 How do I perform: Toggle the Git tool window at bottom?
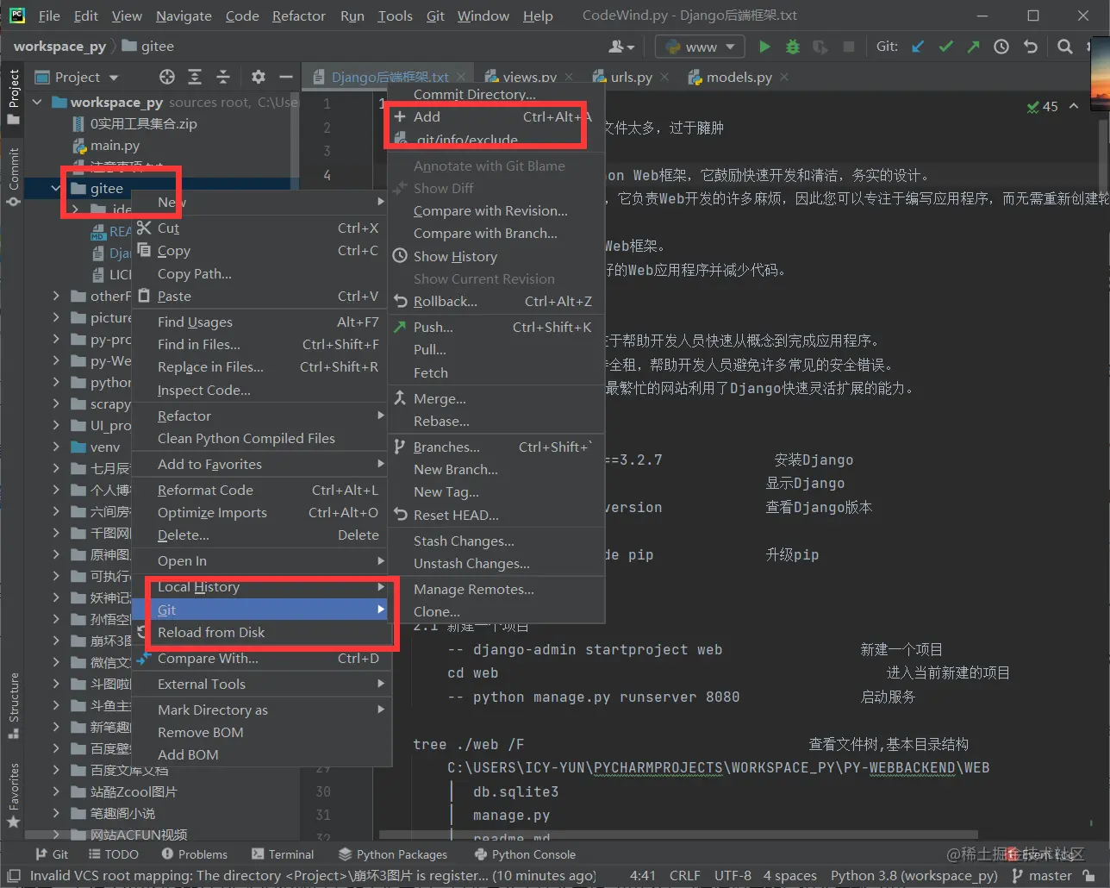coord(51,854)
